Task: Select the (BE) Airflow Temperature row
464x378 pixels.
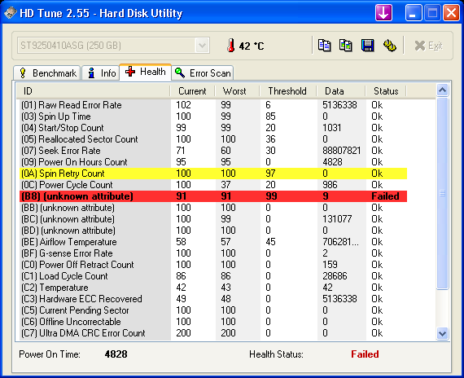Action: [213, 242]
